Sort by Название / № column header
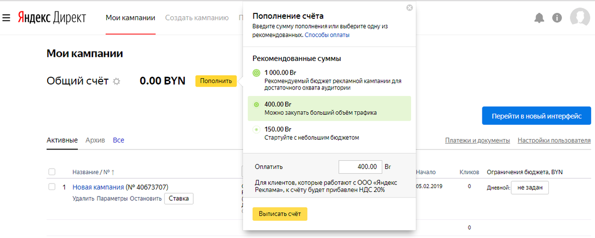Image resolution: width=595 pixels, height=238 pixels. [x=94, y=172]
